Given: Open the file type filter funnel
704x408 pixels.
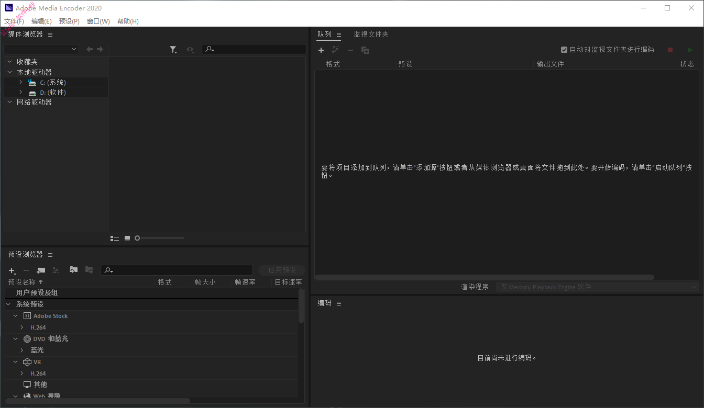Looking at the screenshot, I should pyautogui.click(x=173, y=50).
